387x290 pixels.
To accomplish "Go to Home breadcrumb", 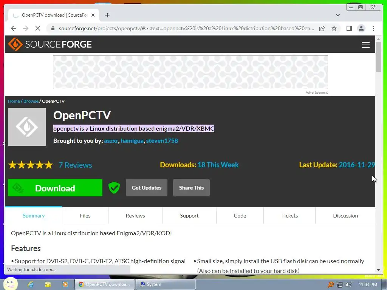I will point(14,101).
